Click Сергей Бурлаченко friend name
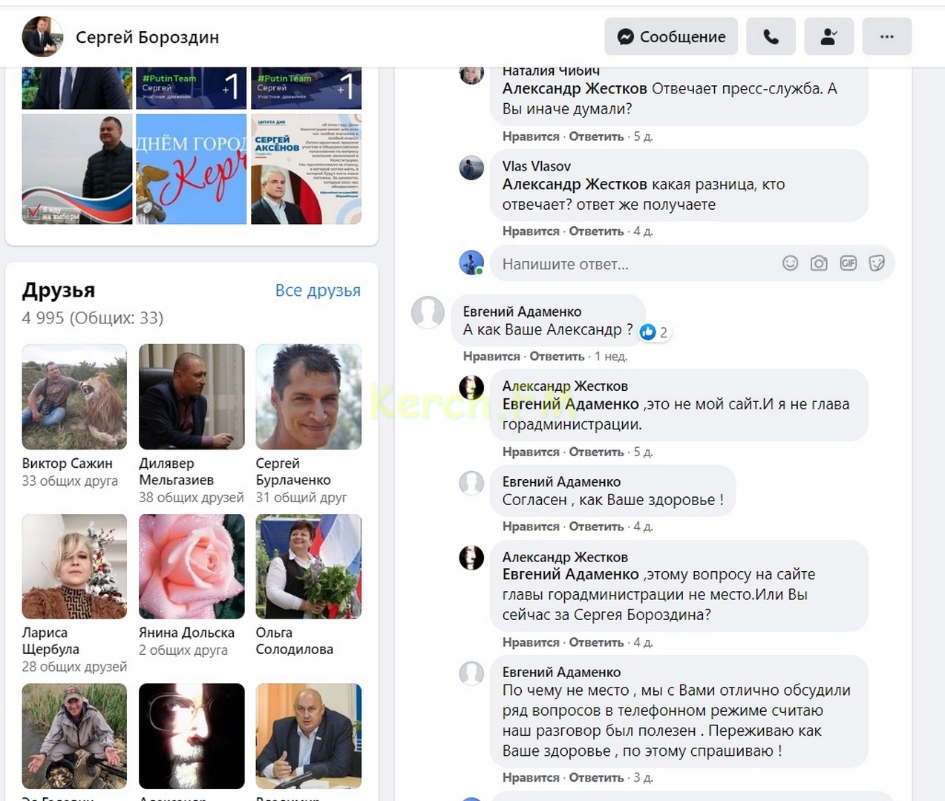945x801 pixels. 293,472
